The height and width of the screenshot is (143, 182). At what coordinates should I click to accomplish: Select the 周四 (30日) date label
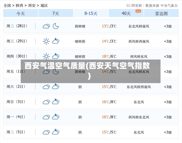[17, 56]
